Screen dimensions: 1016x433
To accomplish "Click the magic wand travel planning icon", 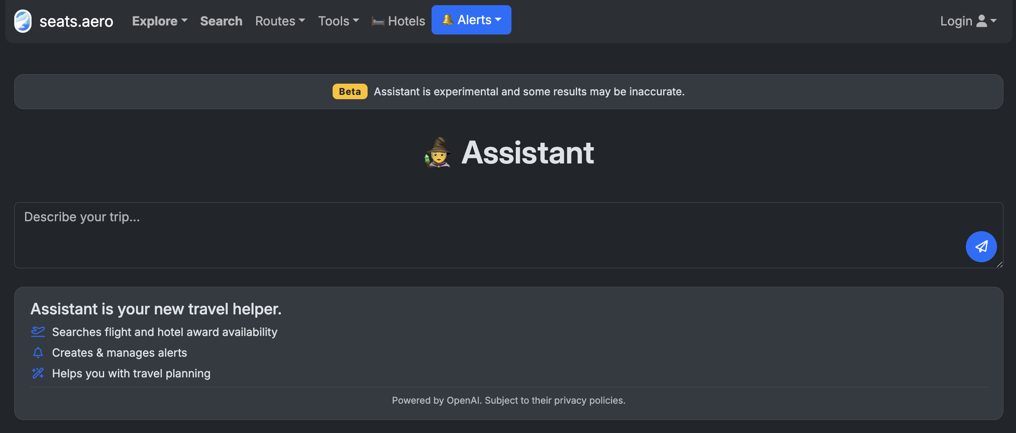I will (38, 373).
